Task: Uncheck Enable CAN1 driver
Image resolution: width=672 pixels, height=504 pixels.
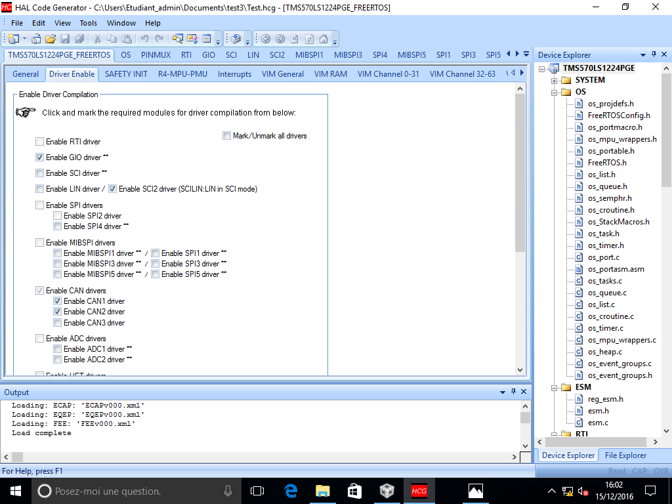Action: [x=58, y=301]
